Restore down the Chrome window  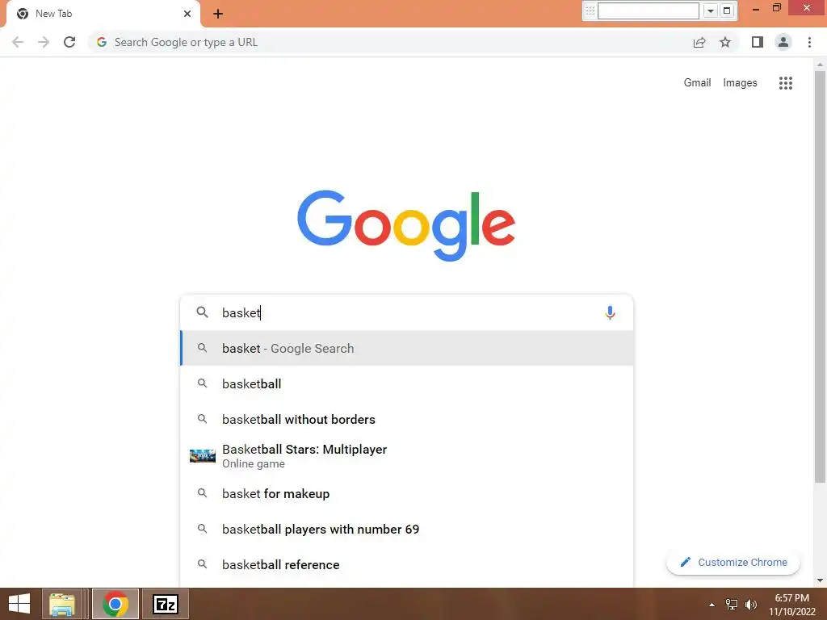tap(777, 8)
